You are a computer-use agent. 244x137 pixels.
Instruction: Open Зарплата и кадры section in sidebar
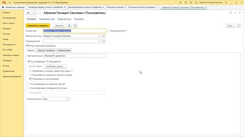click(11, 55)
